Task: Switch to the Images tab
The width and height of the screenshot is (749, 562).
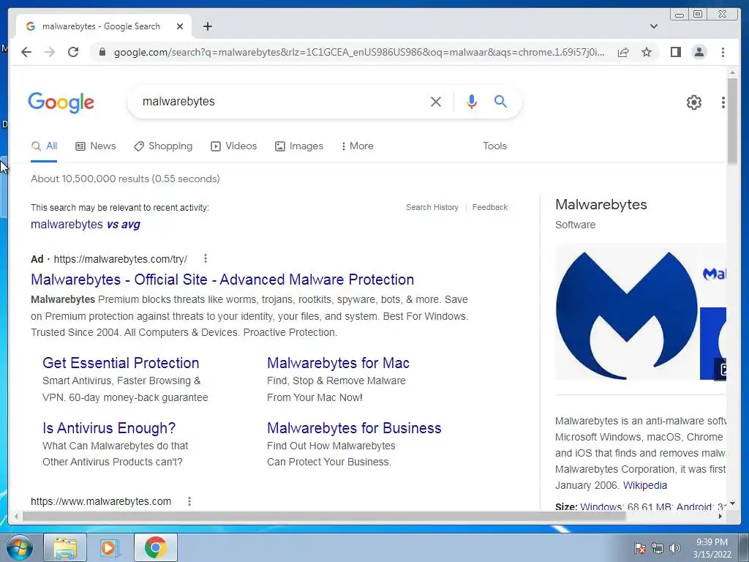Action: point(299,146)
